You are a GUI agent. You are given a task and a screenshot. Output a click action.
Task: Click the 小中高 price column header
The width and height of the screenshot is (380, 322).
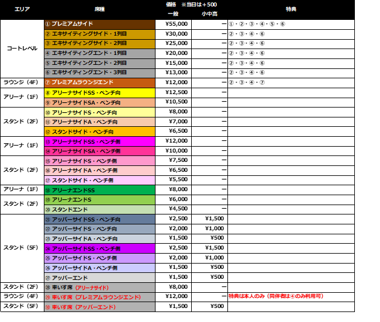[x=209, y=13]
